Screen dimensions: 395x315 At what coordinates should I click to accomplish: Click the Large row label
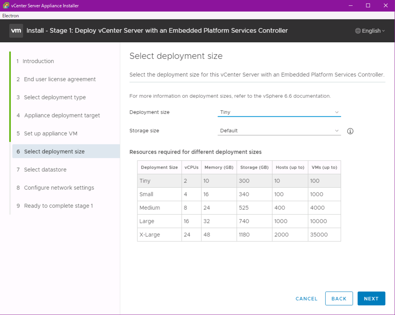pos(147,221)
